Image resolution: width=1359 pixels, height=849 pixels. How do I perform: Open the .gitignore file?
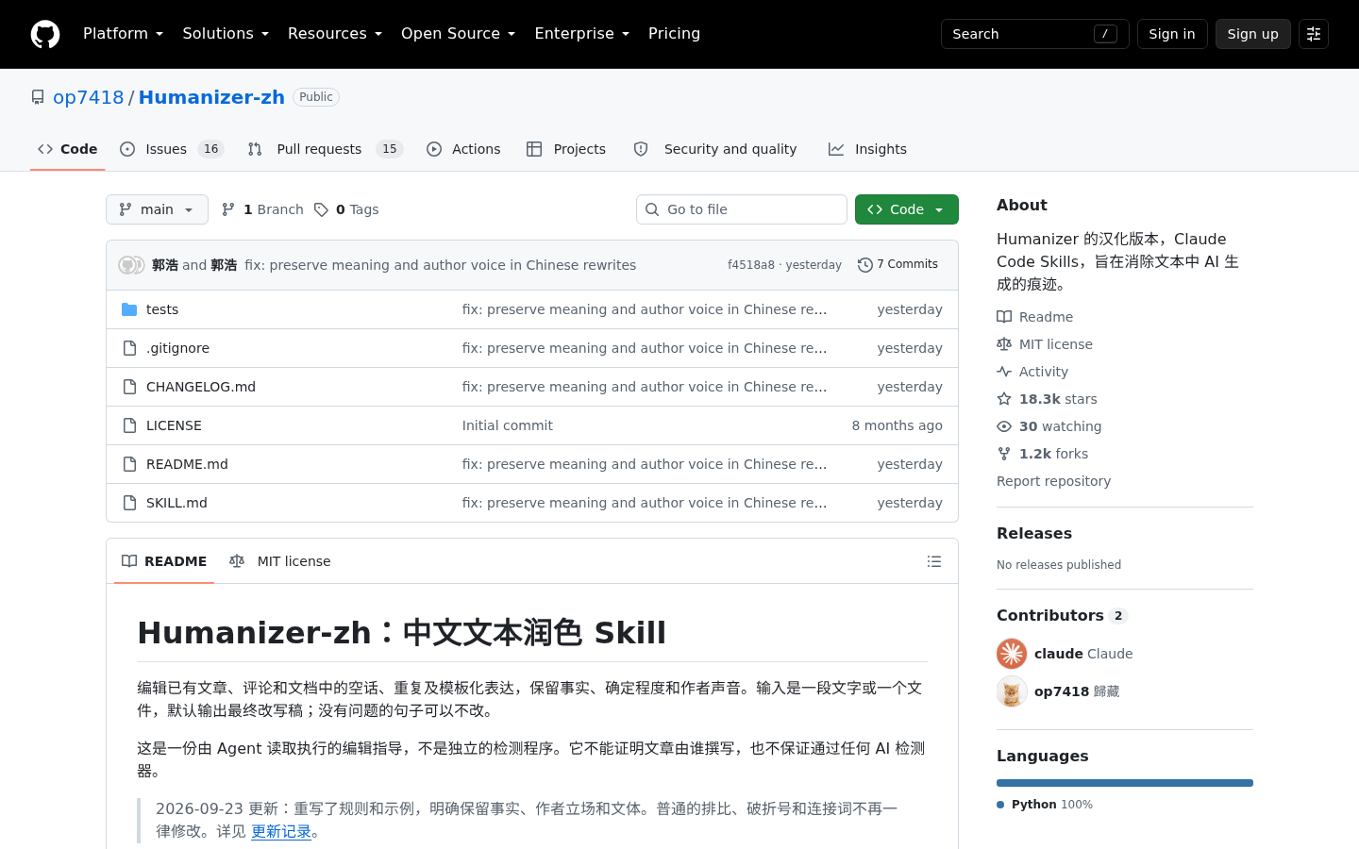(x=177, y=348)
